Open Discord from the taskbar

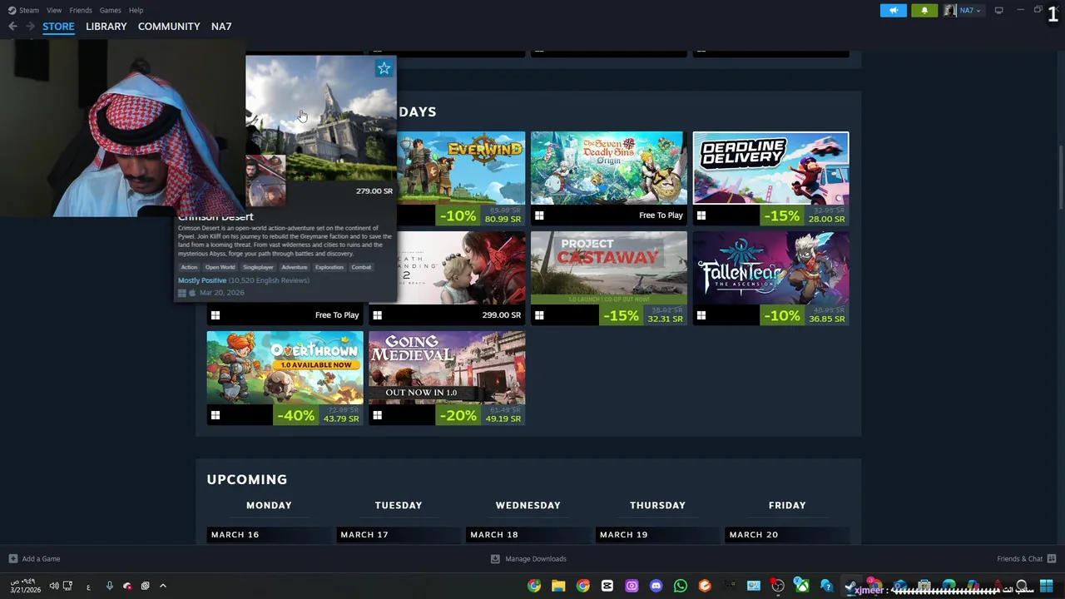(656, 586)
